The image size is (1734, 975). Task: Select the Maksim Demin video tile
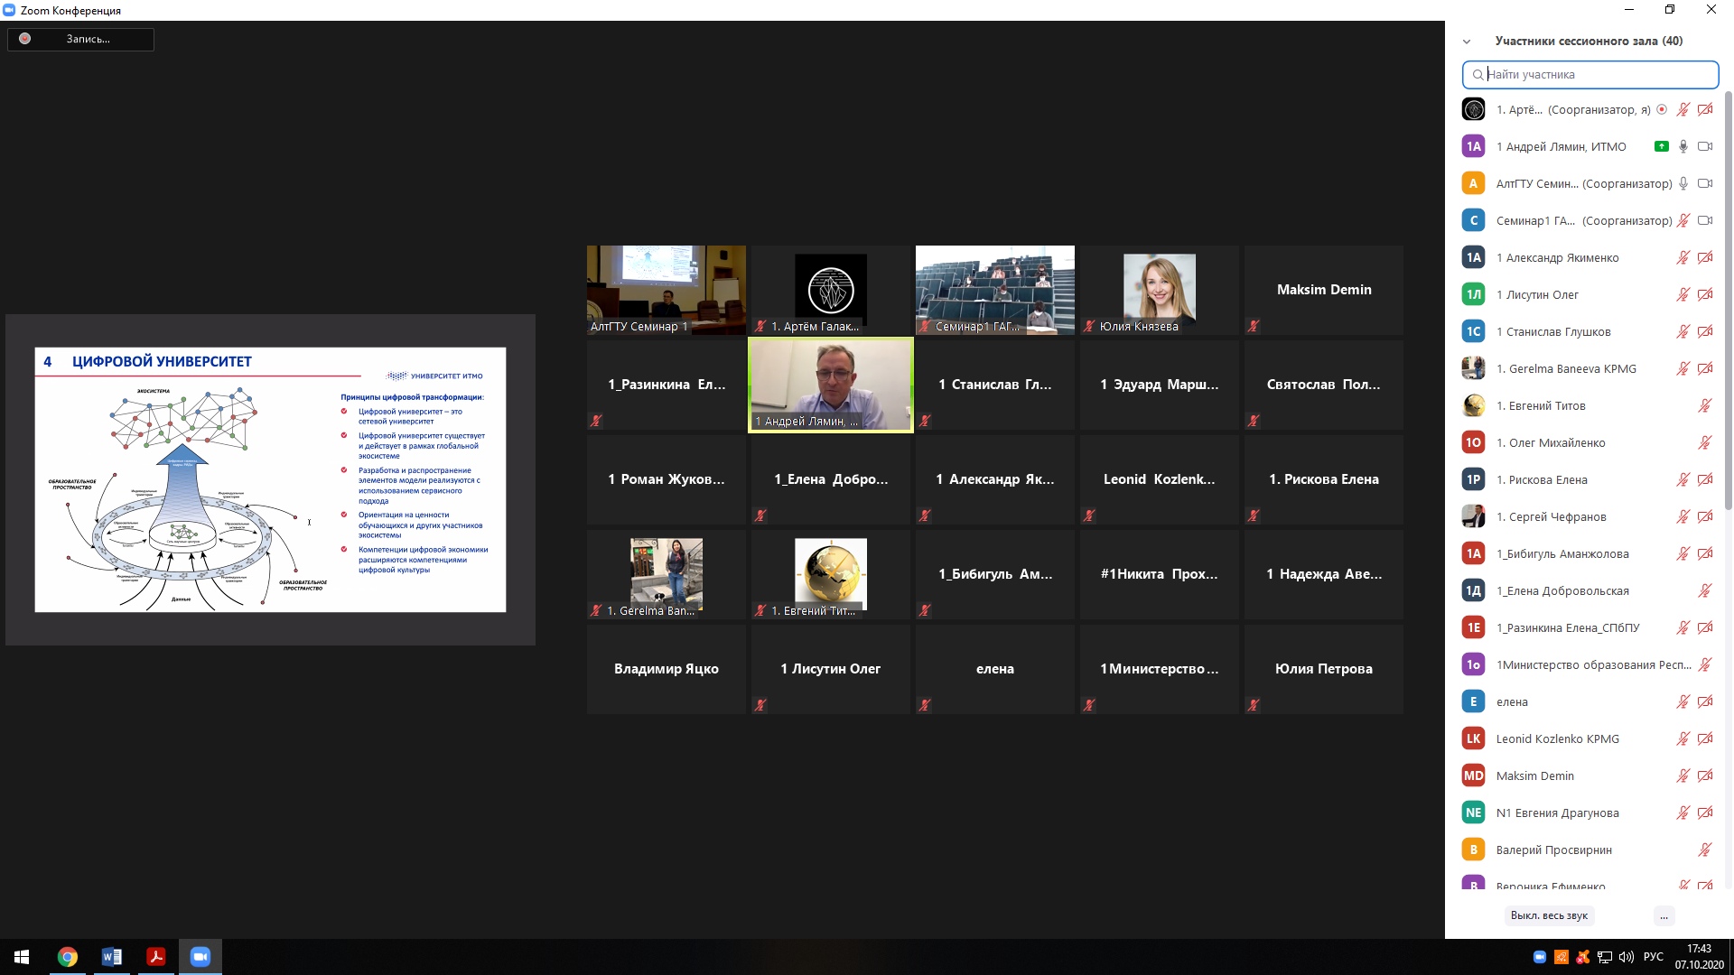(1324, 290)
